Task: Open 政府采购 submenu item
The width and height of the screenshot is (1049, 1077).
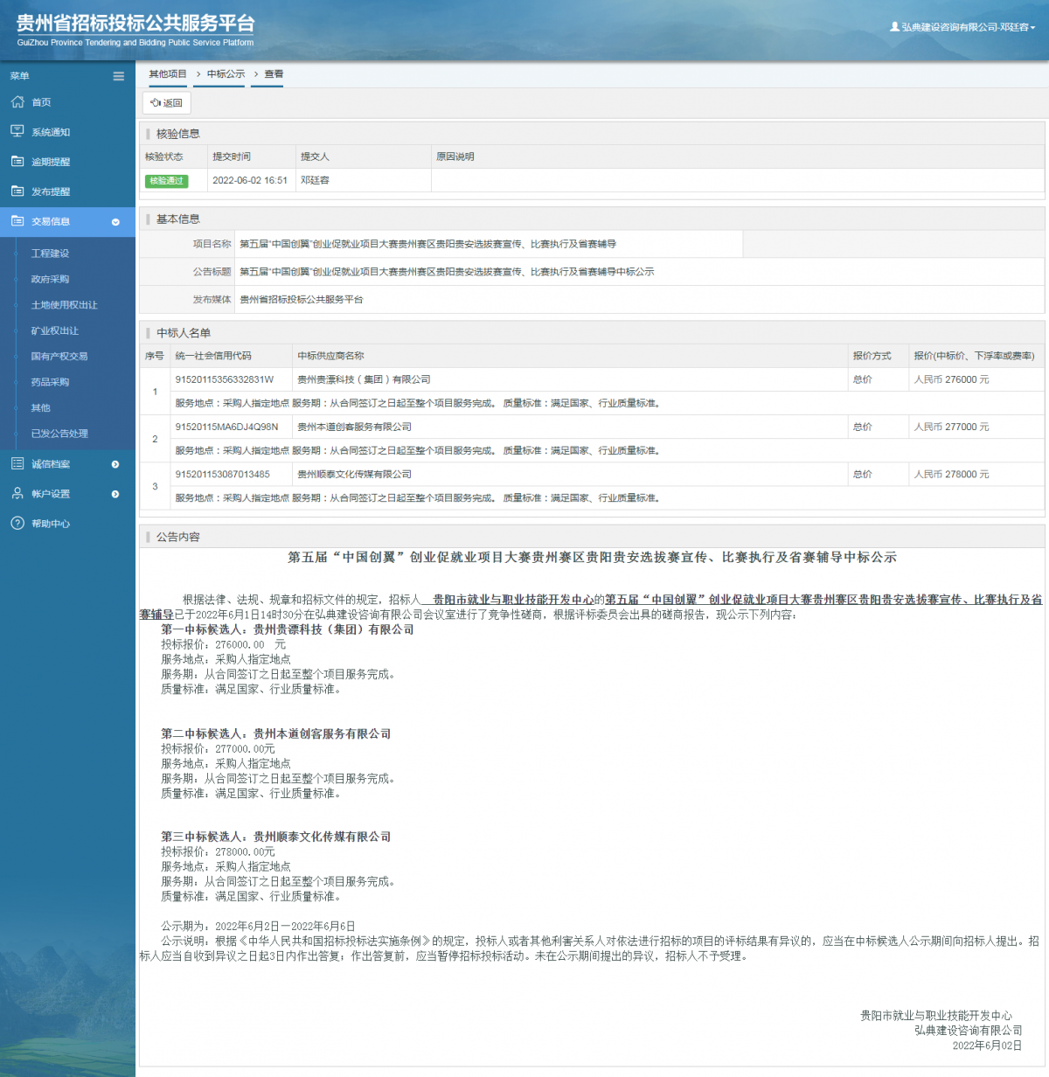Action: pyautogui.click(x=50, y=279)
